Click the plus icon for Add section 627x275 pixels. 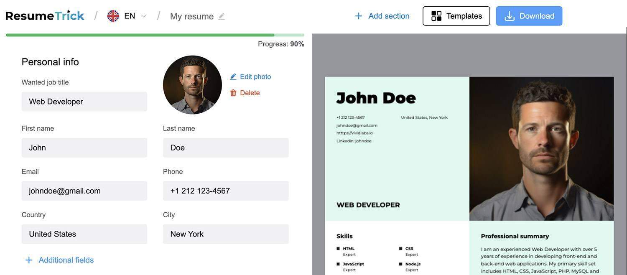359,16
